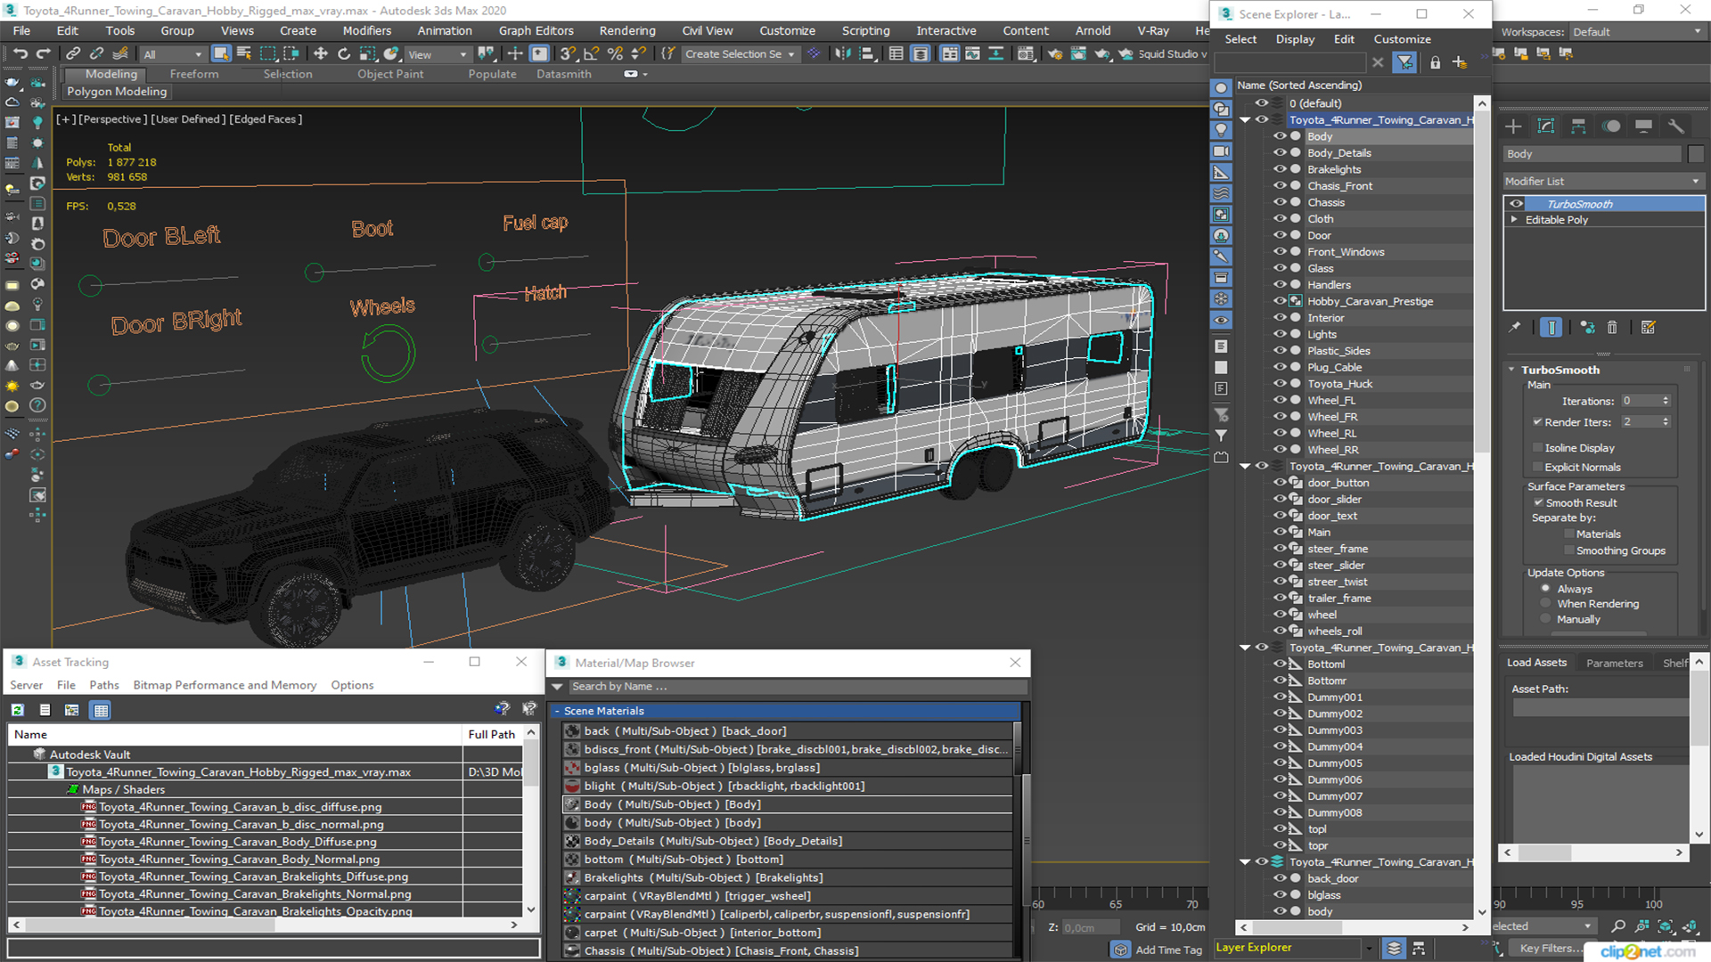This screenshot has height=962, width=1711.
Task: Open the Hierarchy tab in command panel
Action: coord(1578,126)
